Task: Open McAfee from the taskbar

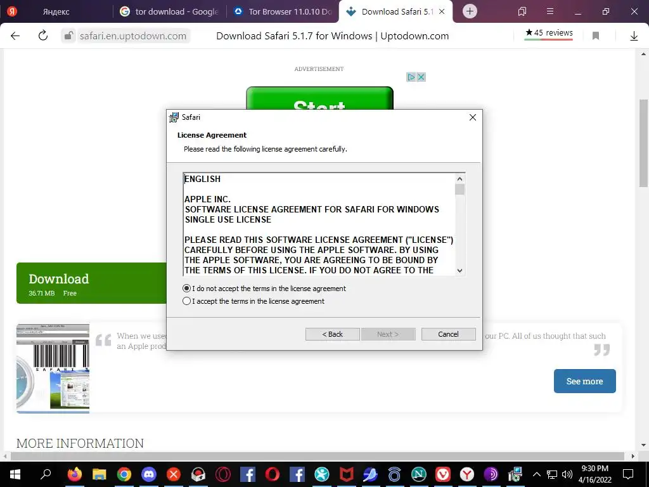Action: tap(346, 474)
